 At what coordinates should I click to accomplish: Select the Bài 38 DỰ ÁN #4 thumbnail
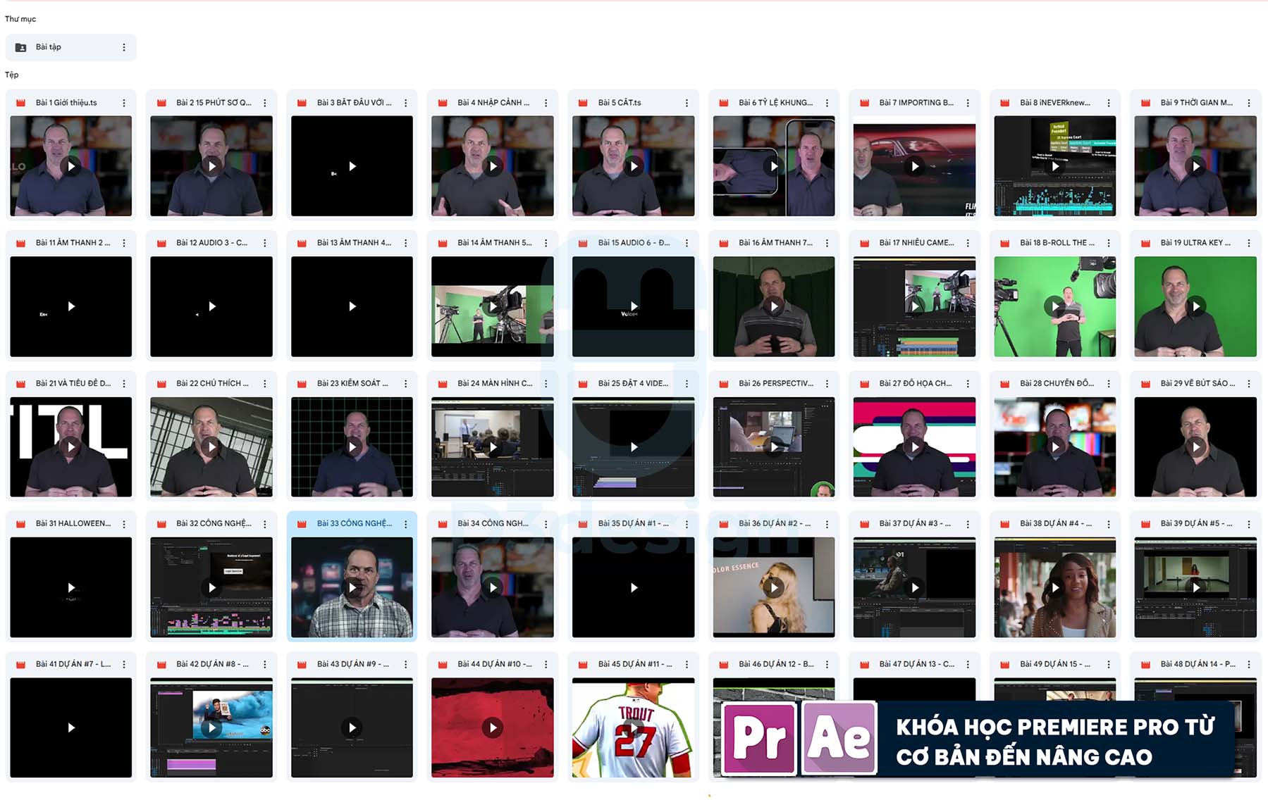pyautogui.click(x=1054, y=587)
